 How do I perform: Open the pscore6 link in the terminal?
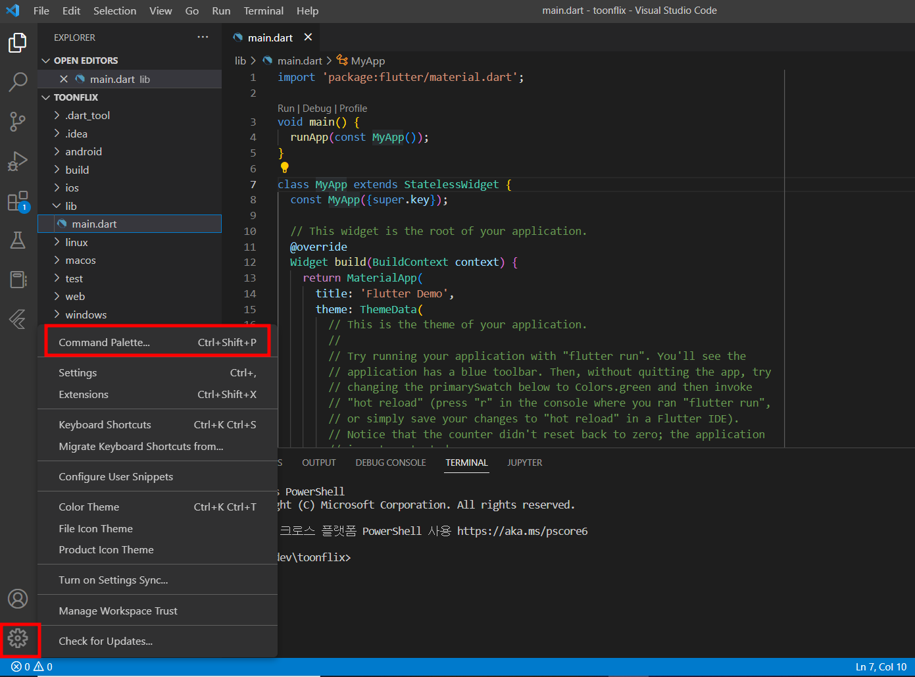(x=523, y=531)
